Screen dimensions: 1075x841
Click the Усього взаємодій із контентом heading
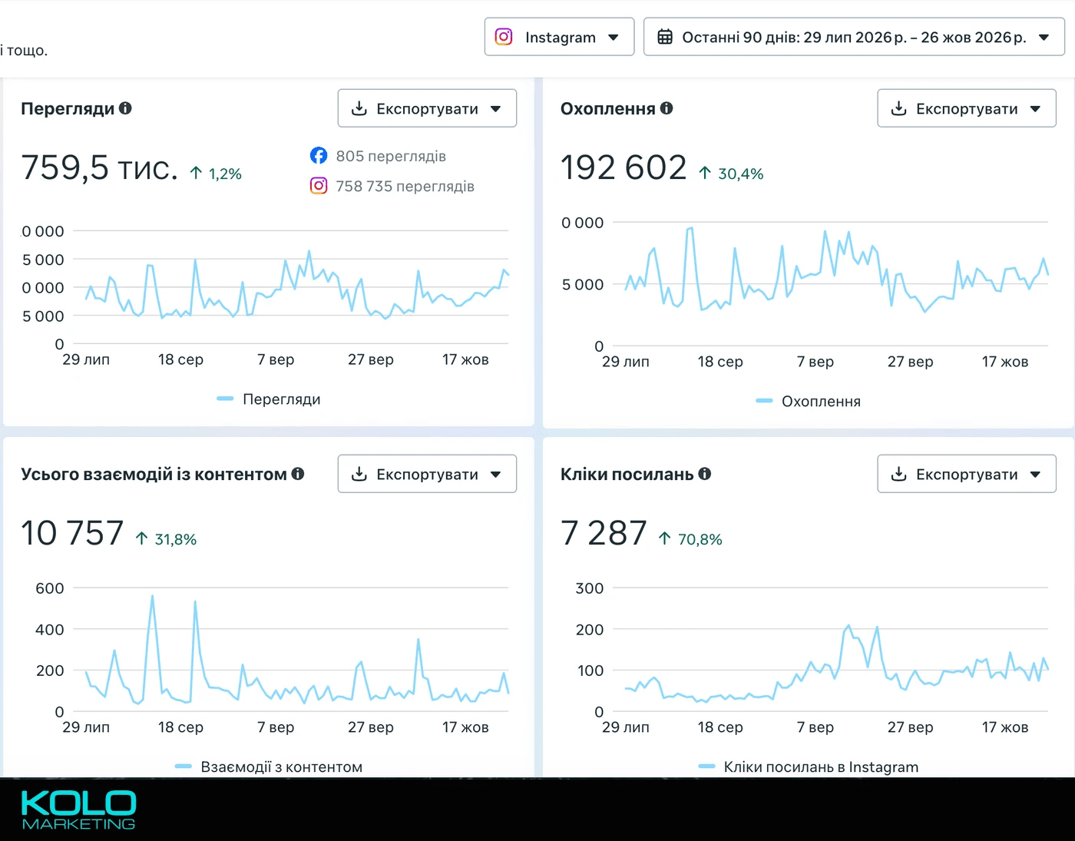[x=154, y=475]
